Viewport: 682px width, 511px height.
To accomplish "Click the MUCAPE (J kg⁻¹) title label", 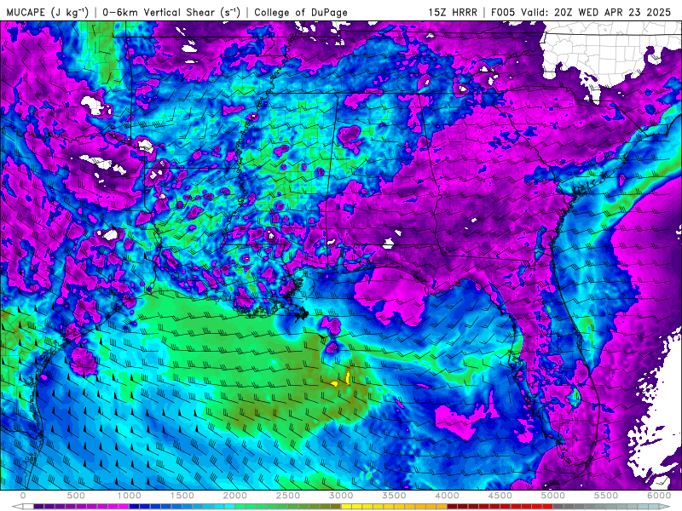I will pyautogui.click(x=48, y=13).
